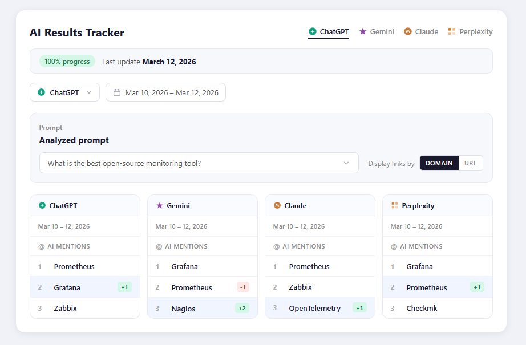The width and height of the screenshot is (526, 345).
Task: Click the +1 badge next to Grafana in ChatGPT
Action: (x=124, y=287)
